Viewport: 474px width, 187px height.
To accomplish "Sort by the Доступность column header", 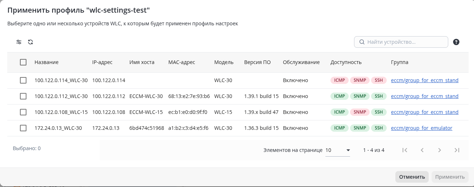I will [x=346, y=62].
